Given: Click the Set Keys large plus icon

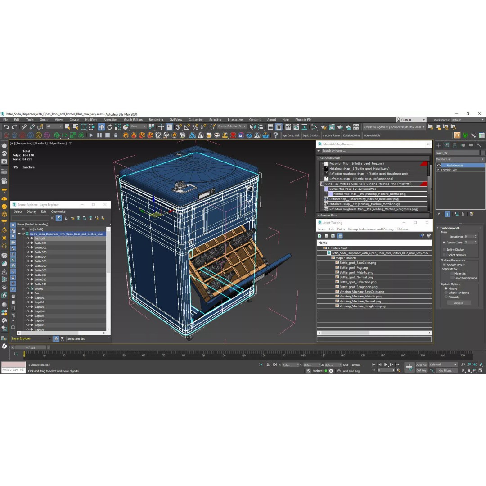Looking at the screenshot, I should [x=409, y=367].
